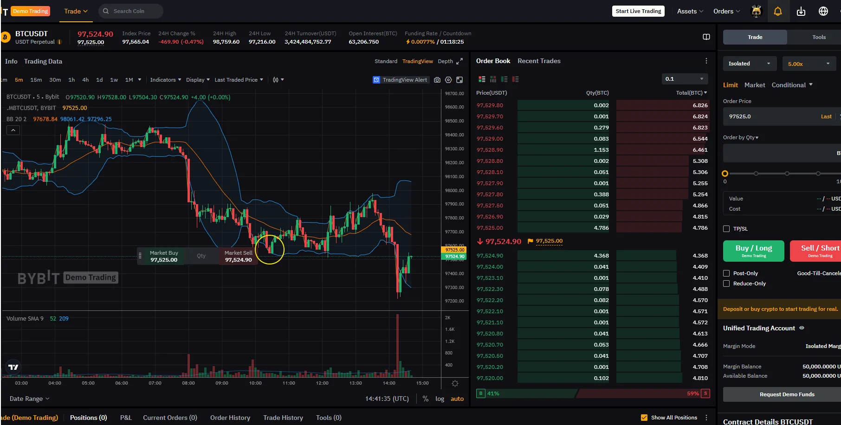Open the 5.00x leverage dropdown
This screenshot has height=425, width=841.
click(x=809, y=64)
